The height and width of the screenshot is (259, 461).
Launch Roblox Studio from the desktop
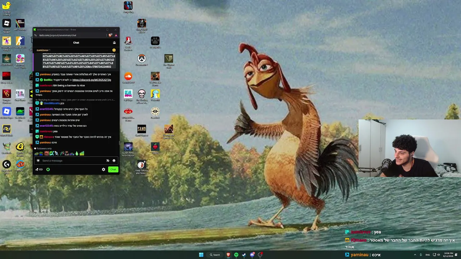[6, 26]
